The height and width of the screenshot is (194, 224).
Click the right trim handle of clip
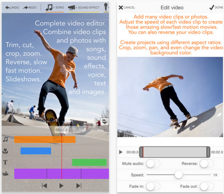coord(208,152)
